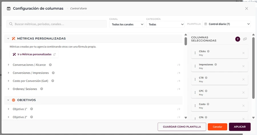Open the Categoría dropdown Todas

[165, 25]
